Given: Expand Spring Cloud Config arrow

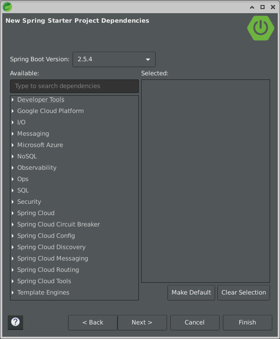Looking at the screenshot, I should click(x=13, y=236).
